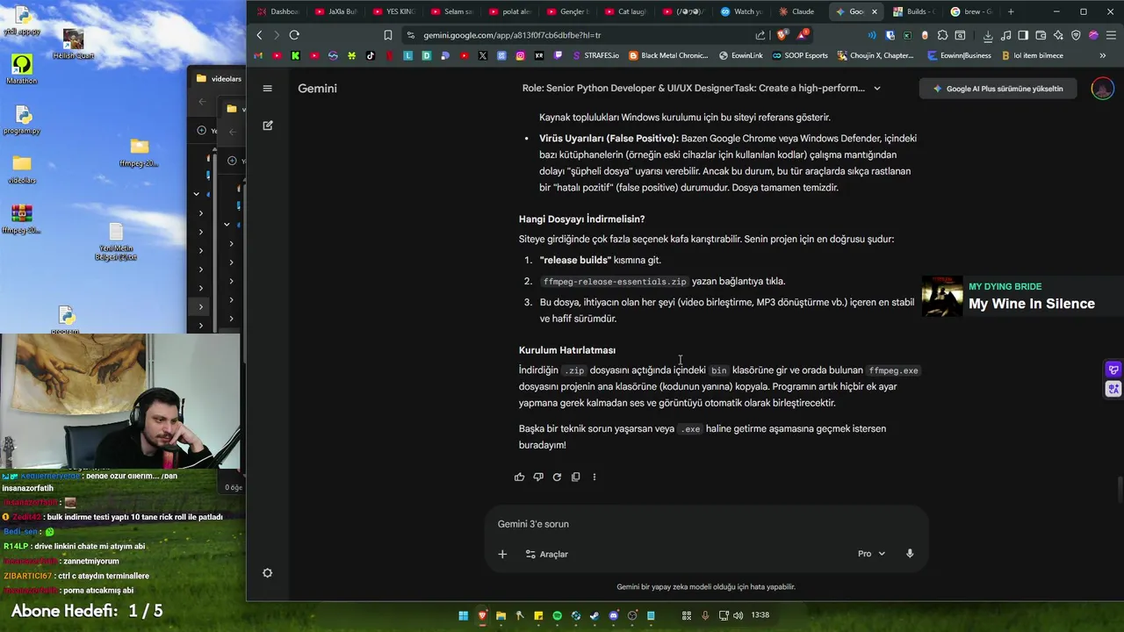Open a new browser tab
The width and height of the screenshot is (1124, 632).
click(x=1011, y=11)
